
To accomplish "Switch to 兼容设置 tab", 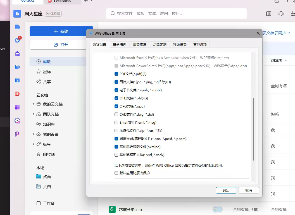I will [99, 44].
